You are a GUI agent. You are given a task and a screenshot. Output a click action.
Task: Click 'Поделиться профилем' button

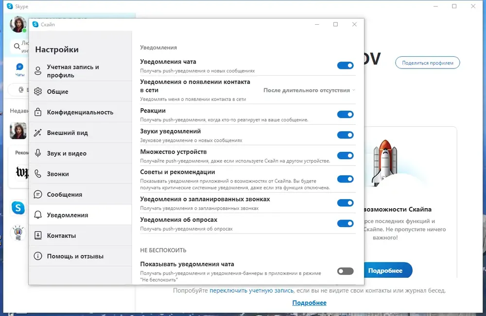tap(427, 63)
